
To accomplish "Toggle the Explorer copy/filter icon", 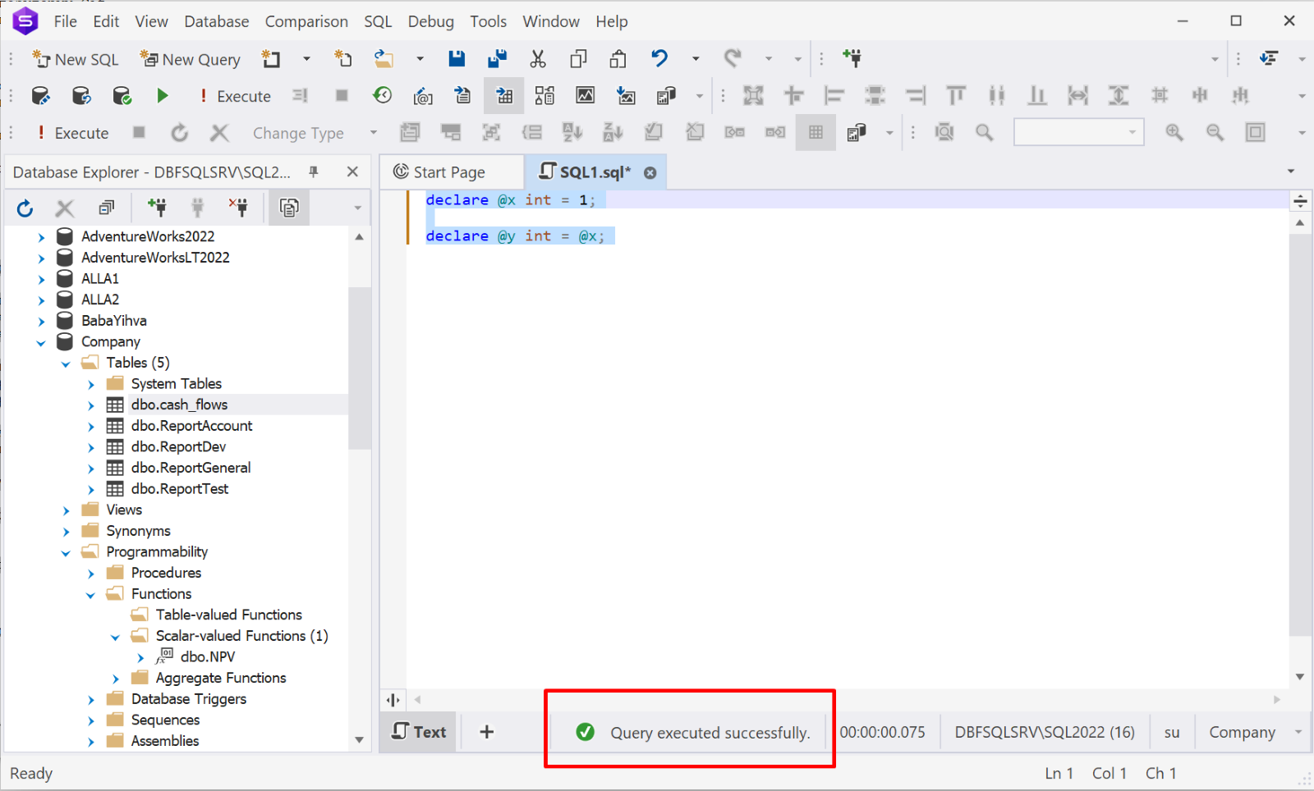I will (x=289, y=208).
